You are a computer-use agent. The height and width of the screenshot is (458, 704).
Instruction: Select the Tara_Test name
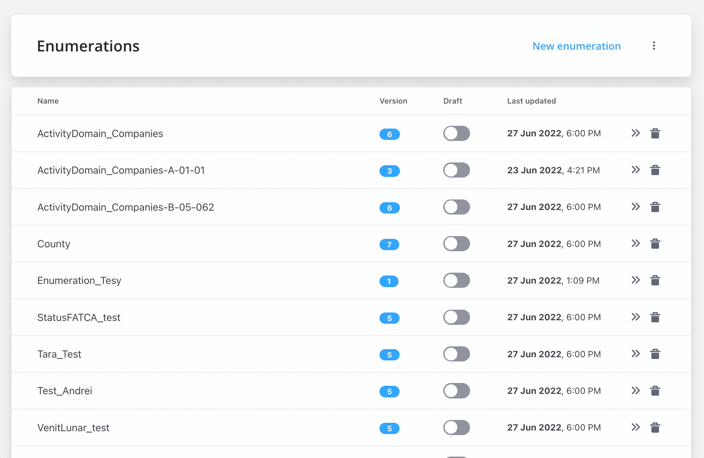coord(59,354)
